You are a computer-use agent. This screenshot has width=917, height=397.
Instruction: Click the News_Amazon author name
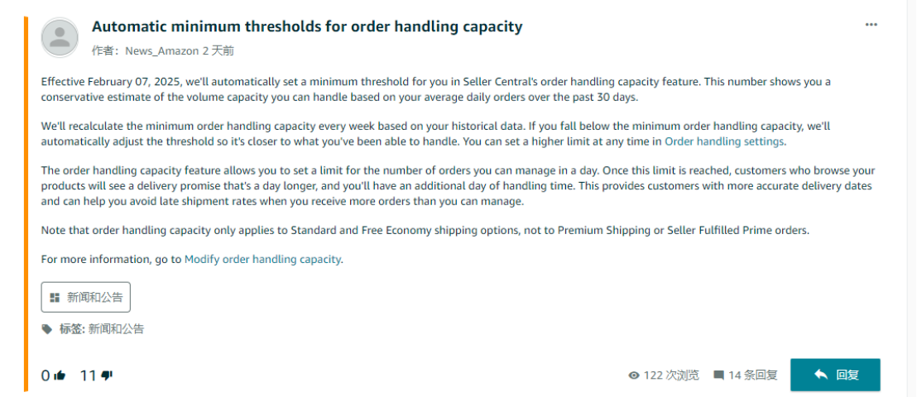[162, 51]
